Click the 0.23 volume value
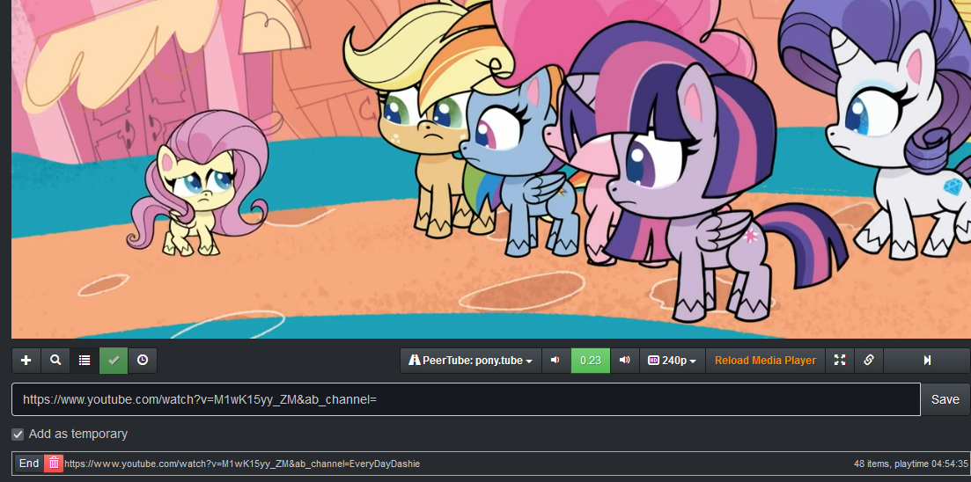This screenshot has width=971, height=482. pyautogui.click(x=590, y=360)
